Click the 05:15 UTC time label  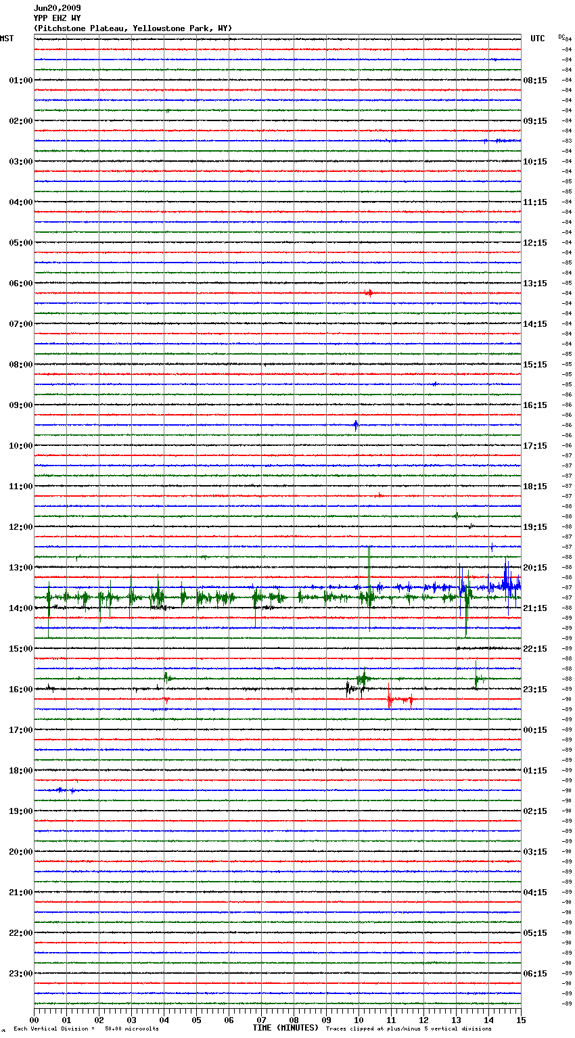(535, 933)
